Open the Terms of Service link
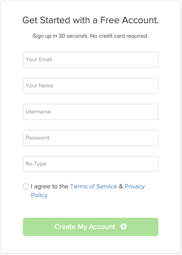Image resolution: width=182 pixels, height=255 pixels. click(x=93, y=186)
